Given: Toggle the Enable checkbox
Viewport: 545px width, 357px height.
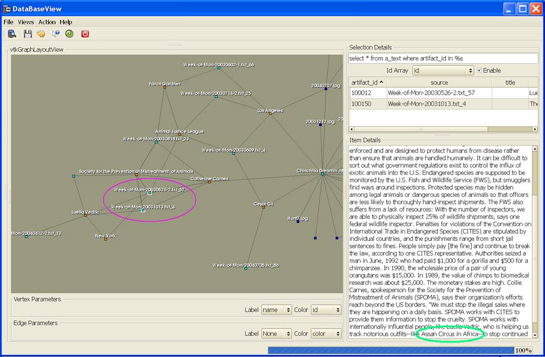Looking at the screenshot, I should [479, 70].
